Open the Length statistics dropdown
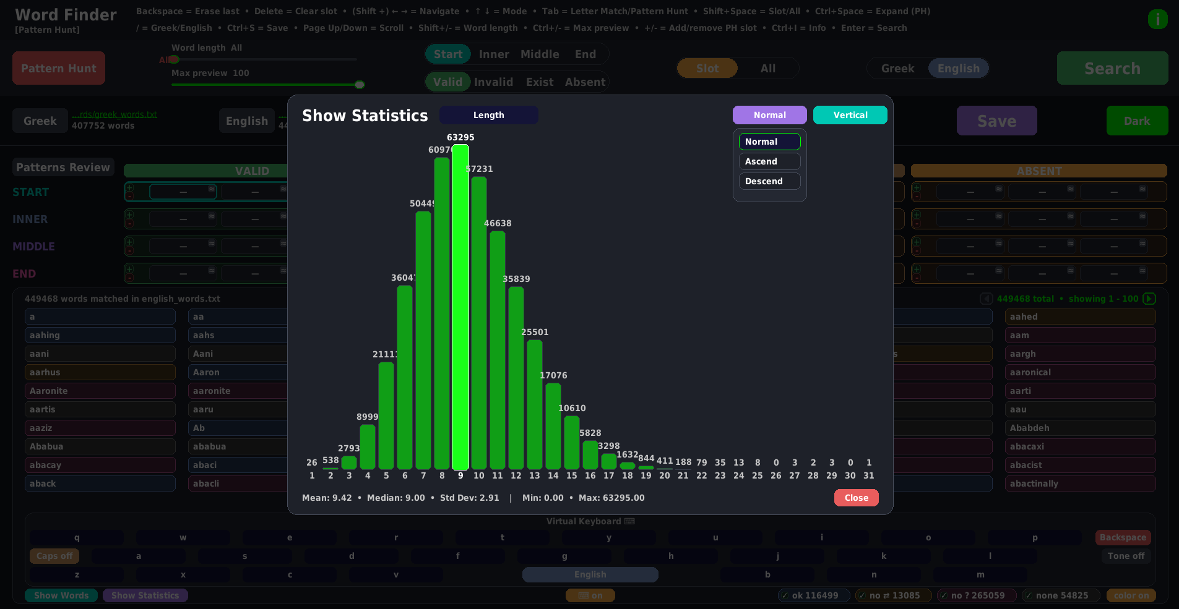The height and width of the screenshot is (609, 1179). (488, 115)
